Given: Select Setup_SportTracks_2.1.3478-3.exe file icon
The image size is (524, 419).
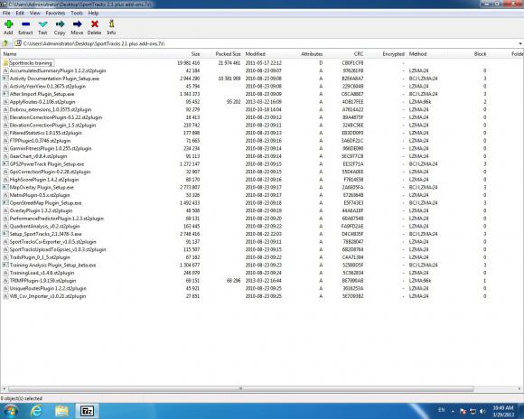Looking at the screenshot, I should tap(5, 234).
